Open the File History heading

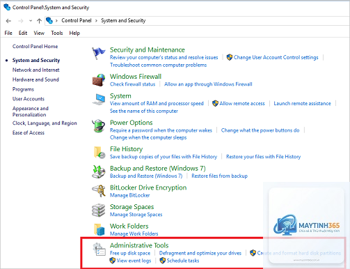point(126,149)
